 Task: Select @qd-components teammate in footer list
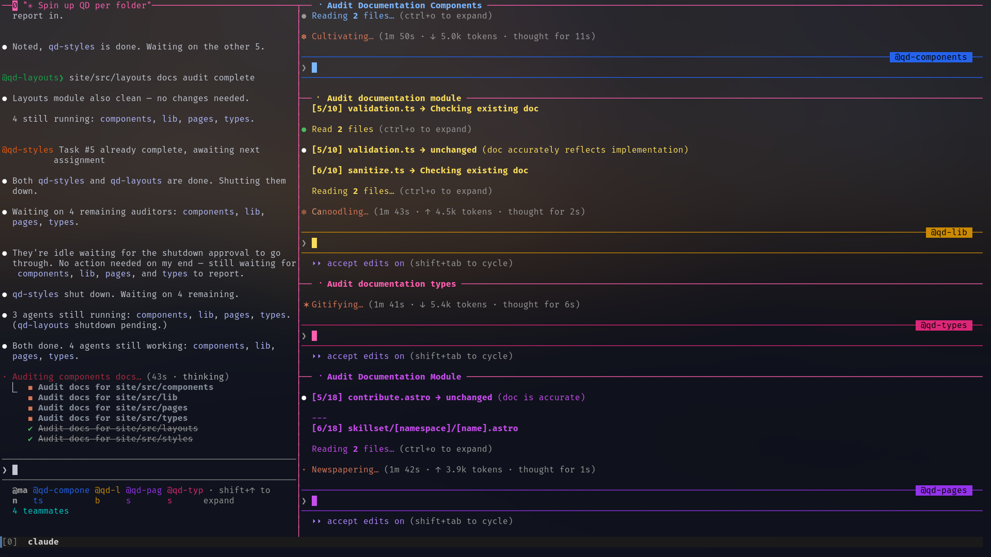pos(61,495)
